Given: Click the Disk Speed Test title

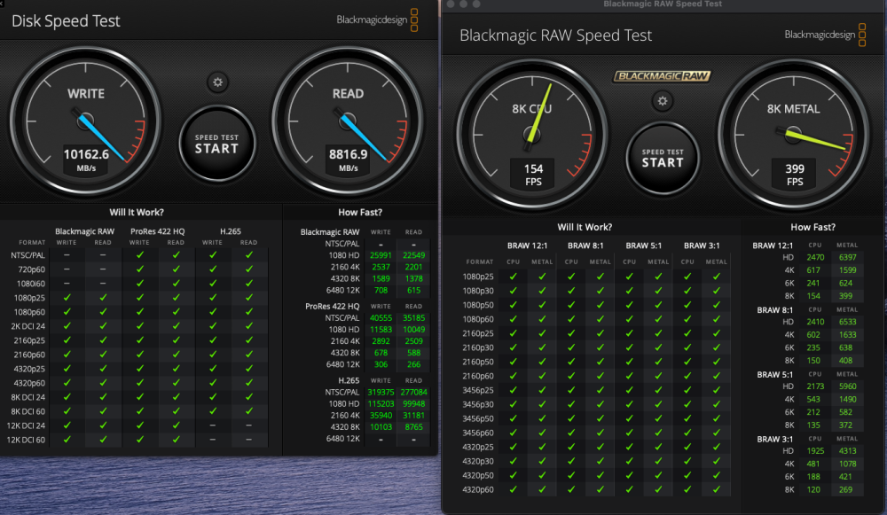Looking at the screenshot, I should [66, 21].
